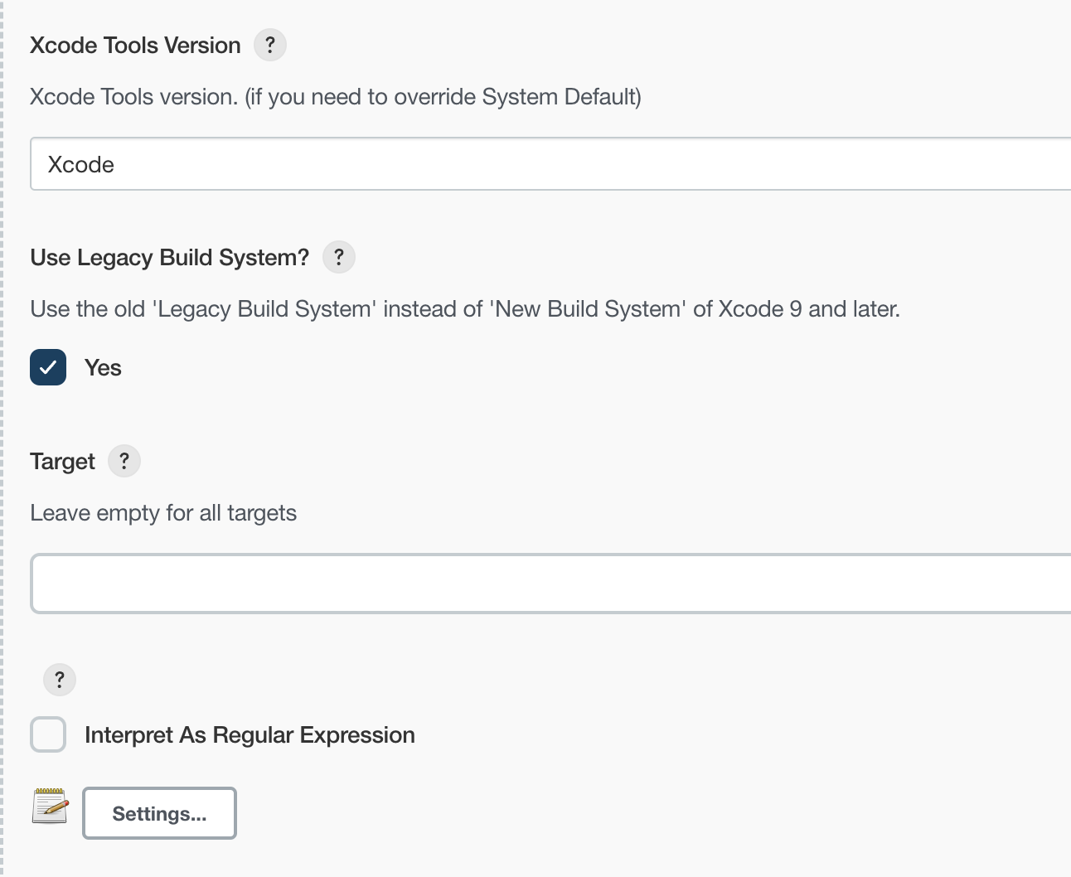The width and height of the screenshot is (1071, 877).
Task: Uncheck the Legacy Build System Yes checkbox
Action: (x=48, y=367)
